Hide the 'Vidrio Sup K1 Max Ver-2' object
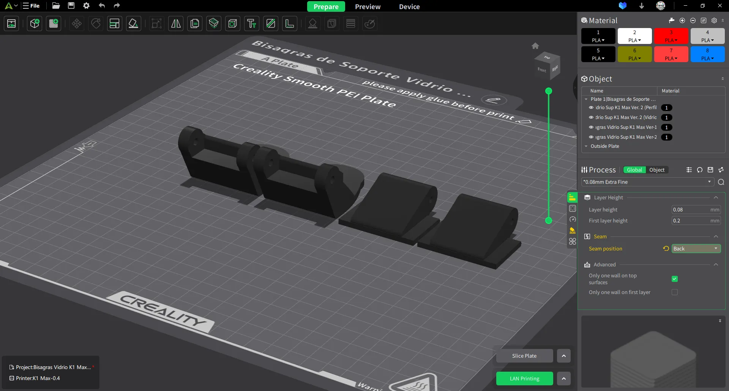This screenshot has width=729, height=391. [591, 137]
